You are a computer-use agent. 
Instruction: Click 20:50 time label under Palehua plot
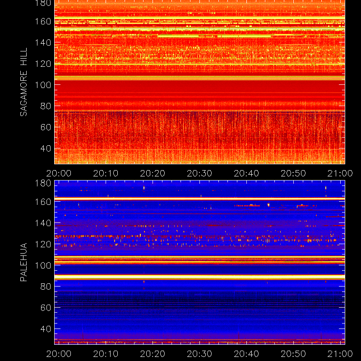293,354
